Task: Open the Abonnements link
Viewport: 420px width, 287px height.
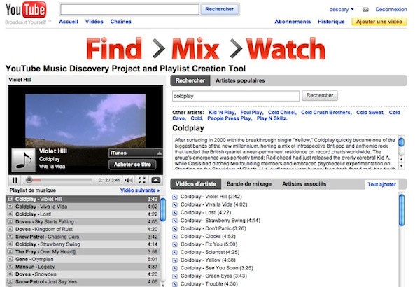Action: (293, 22)
